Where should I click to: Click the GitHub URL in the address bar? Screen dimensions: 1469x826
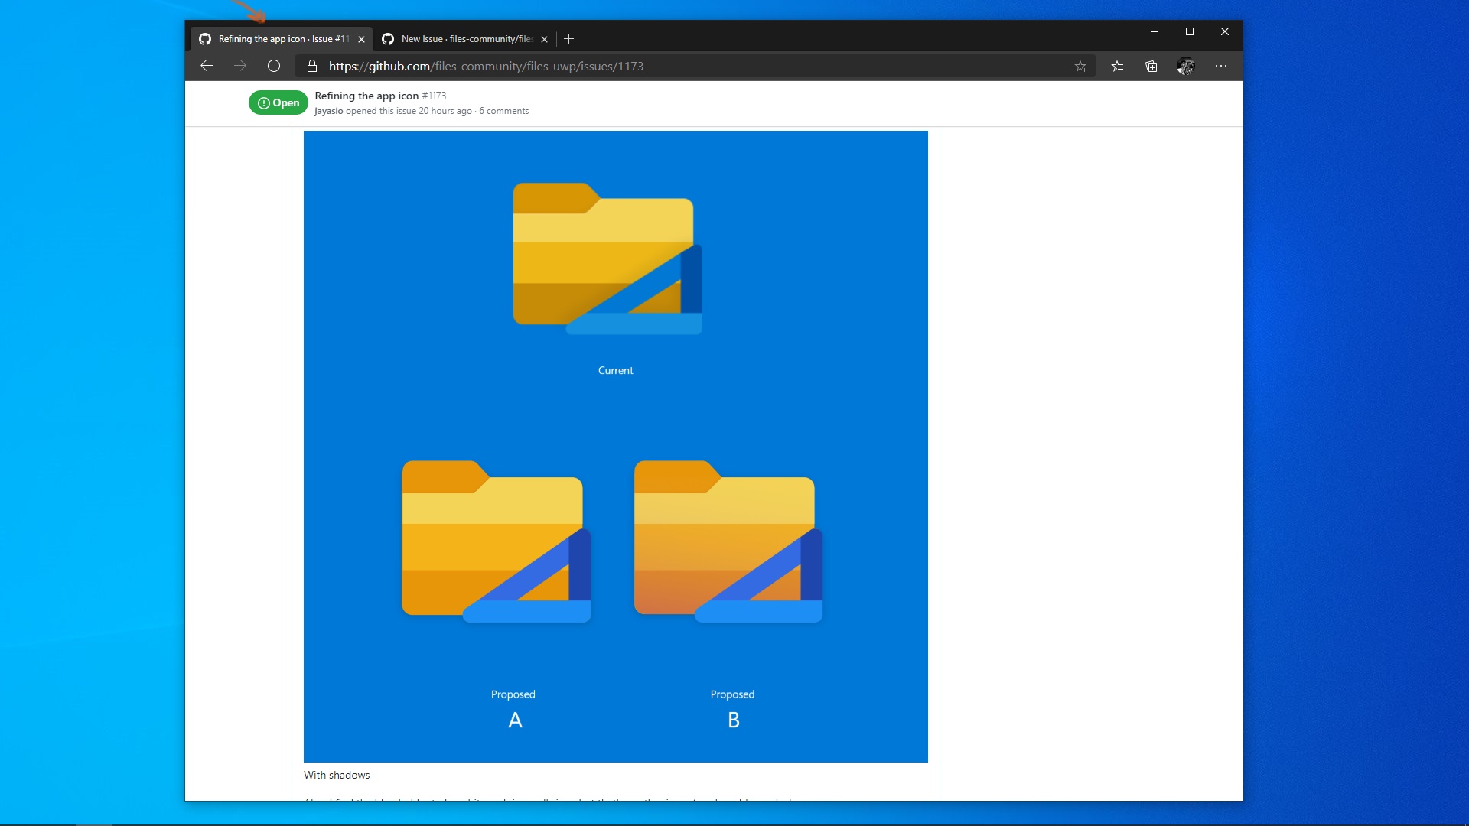point(486,67)
